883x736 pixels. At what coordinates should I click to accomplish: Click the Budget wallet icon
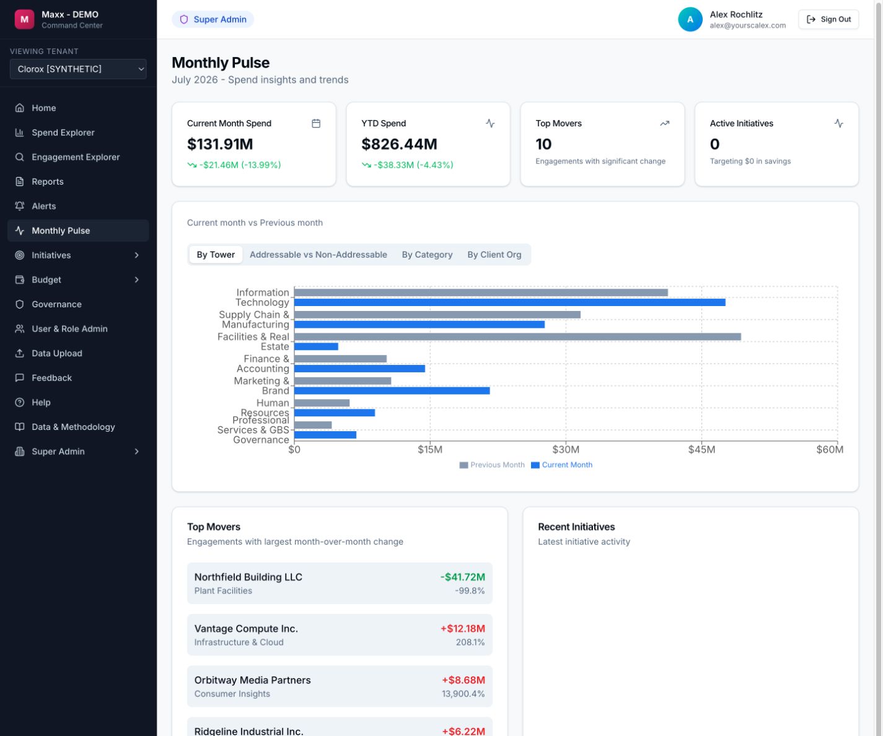tap(20, 279)
